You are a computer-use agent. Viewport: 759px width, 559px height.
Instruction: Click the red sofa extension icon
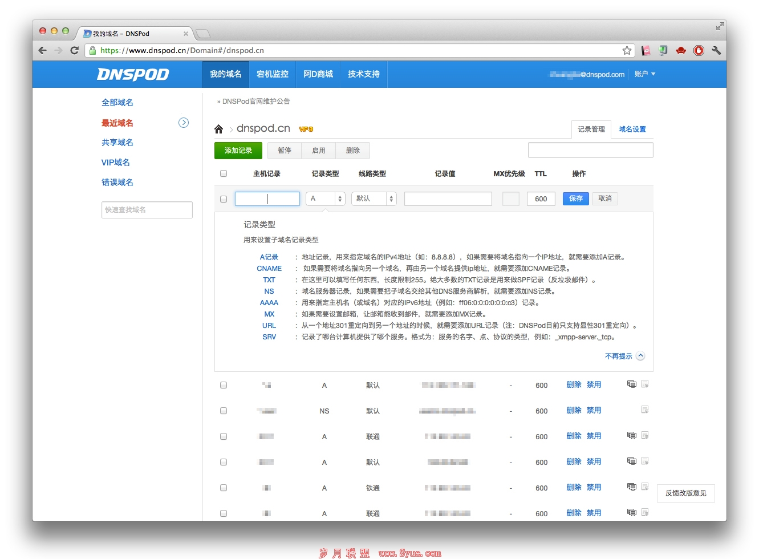(x=681, y=50)
